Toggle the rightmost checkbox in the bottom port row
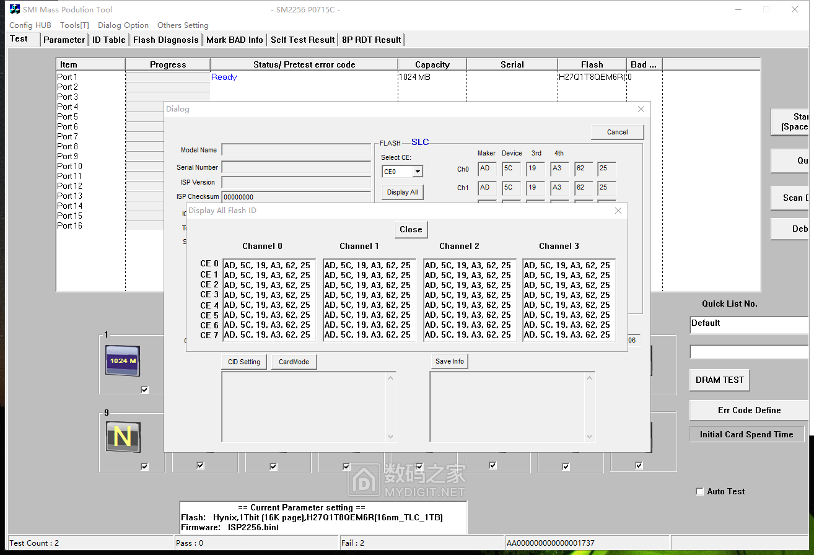Screen dimensions: 814x555 (639, 466)
